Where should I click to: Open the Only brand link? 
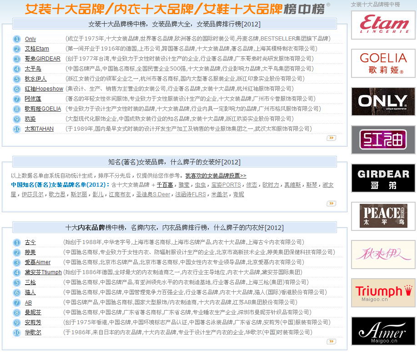coord(30,39)
